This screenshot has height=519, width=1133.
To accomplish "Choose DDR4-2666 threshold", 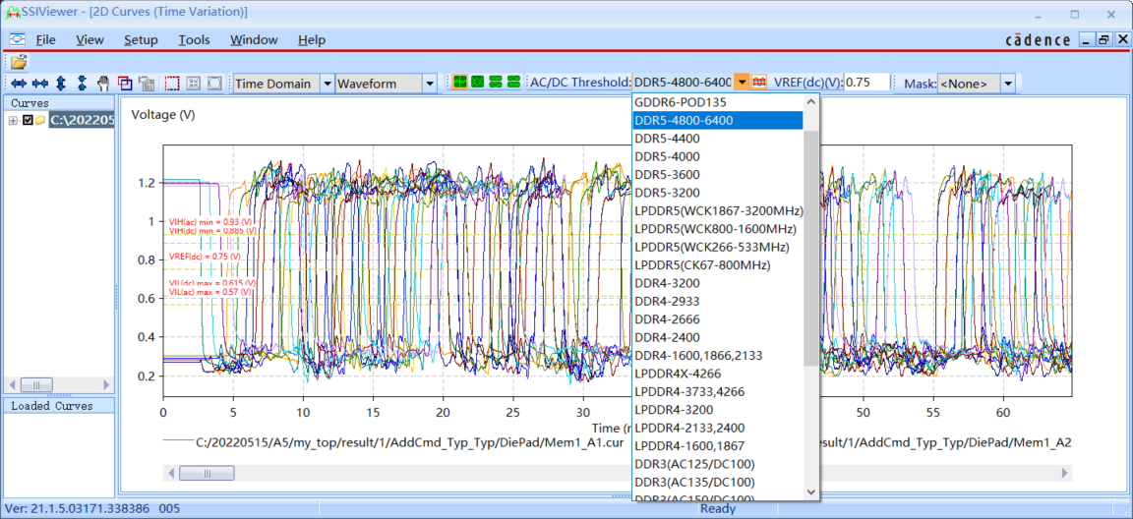I will tap(718, 319).
